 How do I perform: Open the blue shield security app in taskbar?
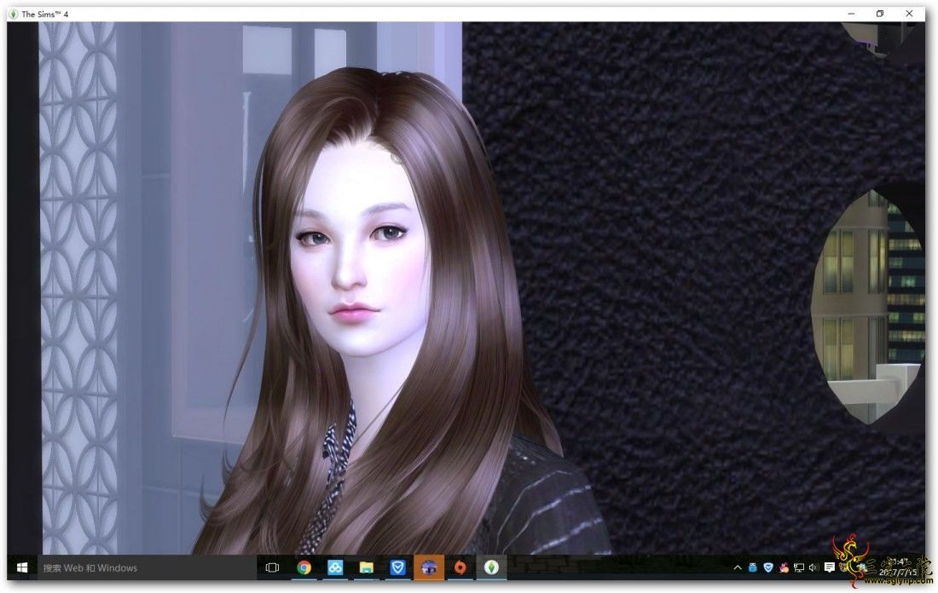(x=398, y=567)
